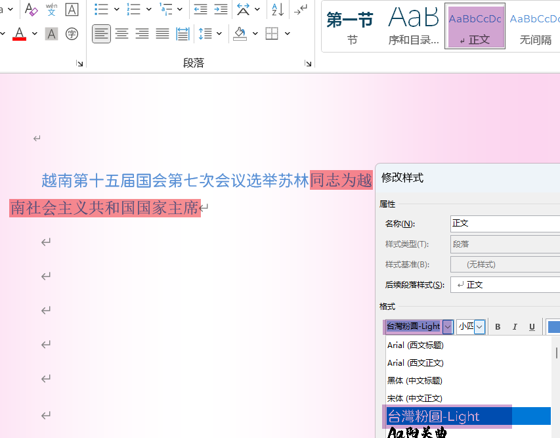Choose Arial (西文标题) from the font list
The image size is (560, 438).
click(x=469, y=345)
